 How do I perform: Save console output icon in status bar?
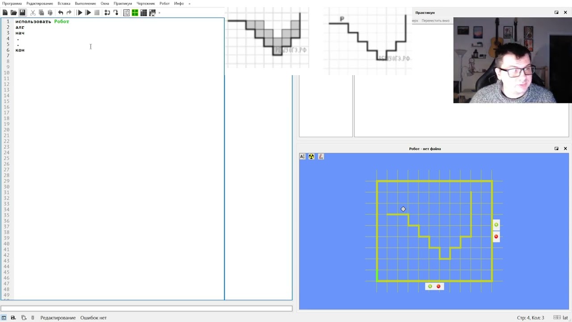click(13, 318)
